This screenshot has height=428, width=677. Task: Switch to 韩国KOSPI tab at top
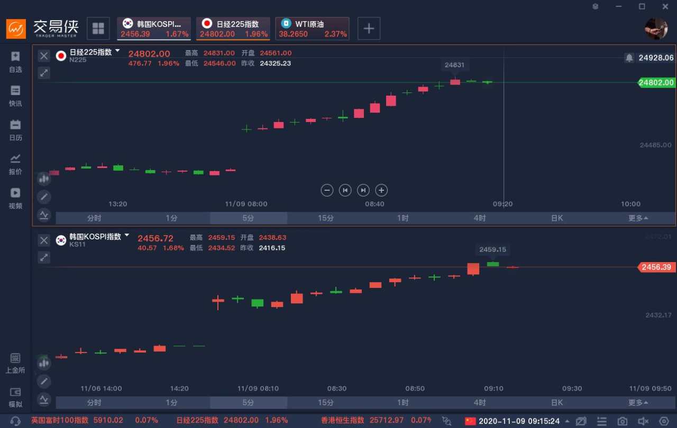tap(154, 29)
